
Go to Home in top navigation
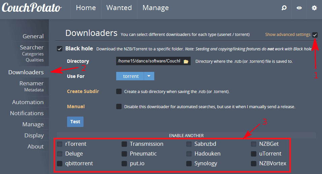pyautogui.click(x=86, y=8)
